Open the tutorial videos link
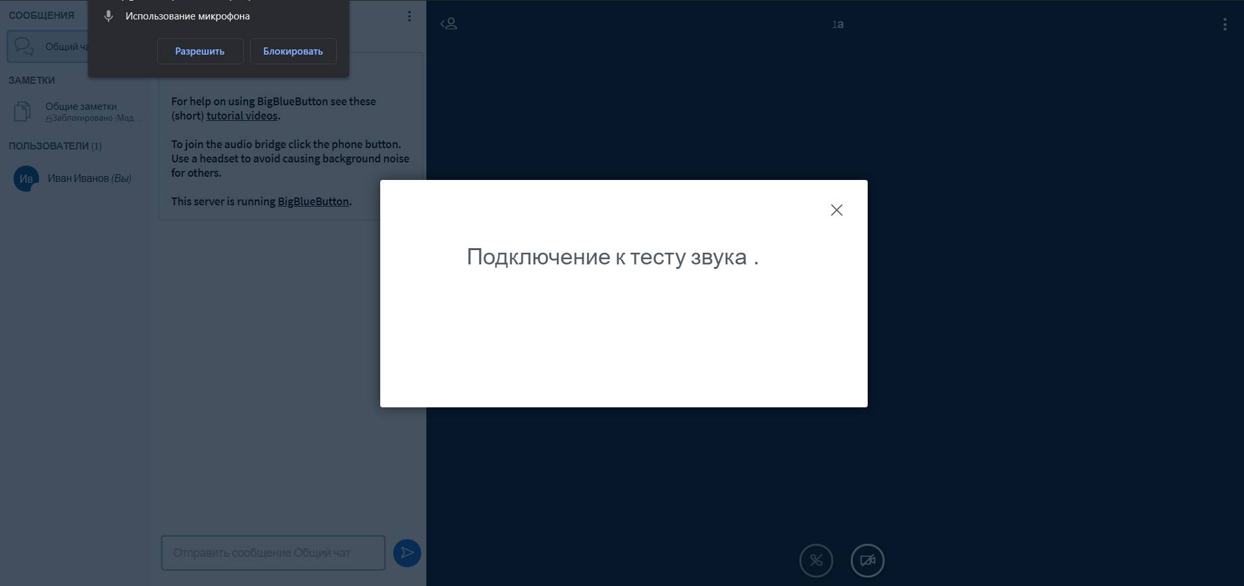 242,116
